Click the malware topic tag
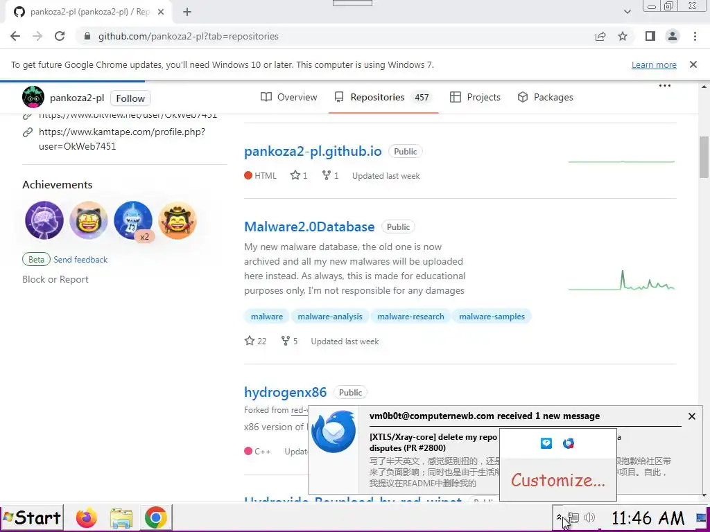Viewport: 710px width, 532px height. click(x=267, y=317)
